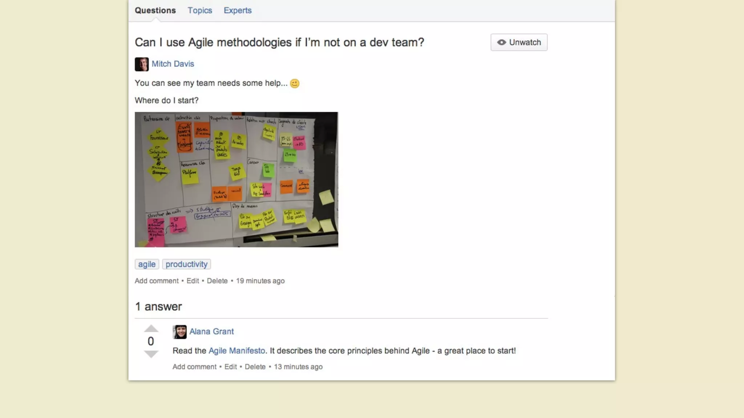The height and width of the screenshot is (418, 744).
Task: Open Mitch Davis's profile link
Action: tap(173, 64)
